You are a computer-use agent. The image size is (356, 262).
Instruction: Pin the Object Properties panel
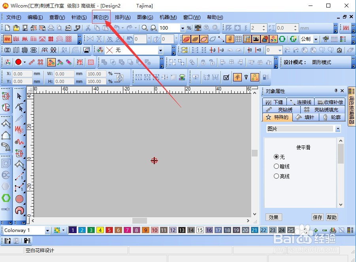[x=336, y=90]
